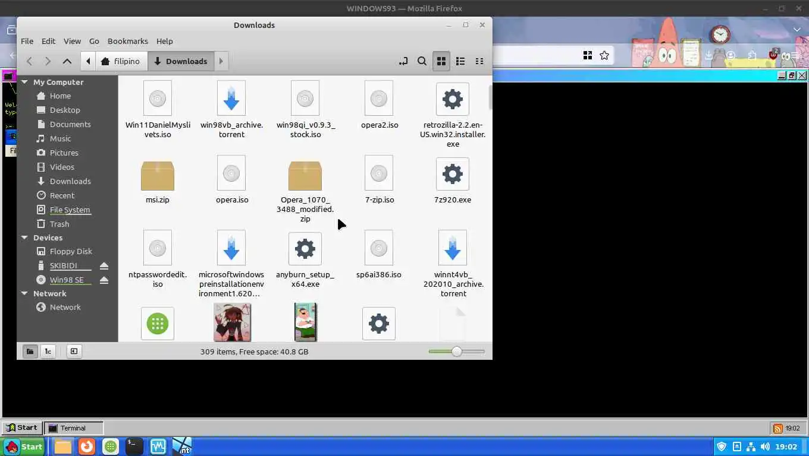Image resolution: width=809 pixels, height=456 pixels.
Task: Select Terminal in the Windows93 taskbar
Action: point(74,427)
